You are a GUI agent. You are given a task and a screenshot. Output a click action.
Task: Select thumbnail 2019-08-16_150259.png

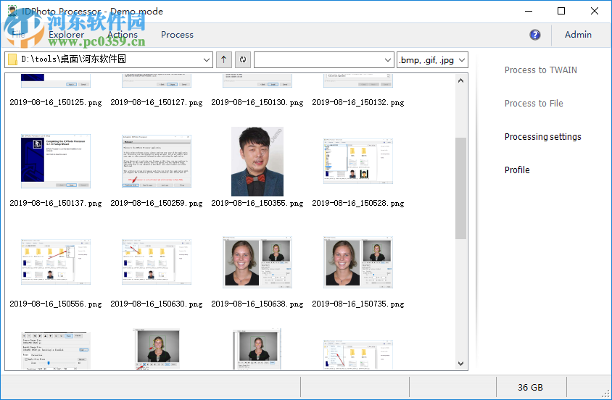click(157, 162)
